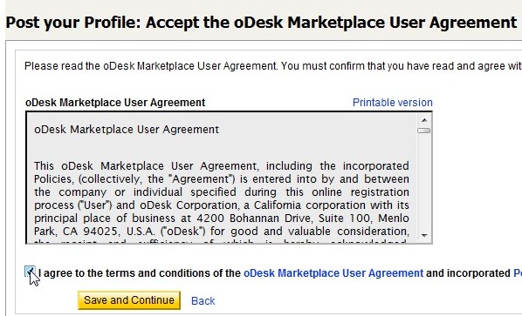Click the 'Post your Profile' page heading
The height and width of the screenshot is (316, 522).
point(261,23)
